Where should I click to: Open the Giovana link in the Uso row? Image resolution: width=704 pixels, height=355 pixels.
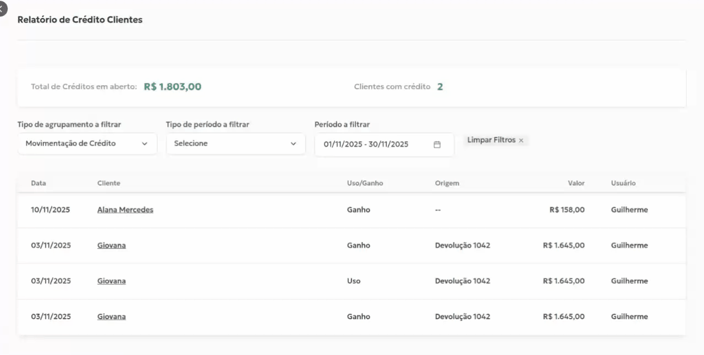click(x=111, y=281)
